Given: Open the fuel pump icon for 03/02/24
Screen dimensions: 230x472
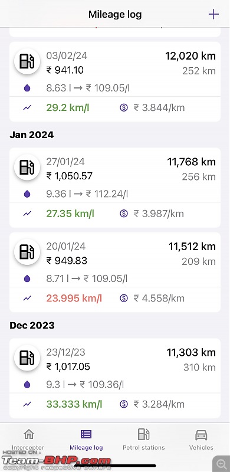Looking at the screenshot, I should click(27, 61).
